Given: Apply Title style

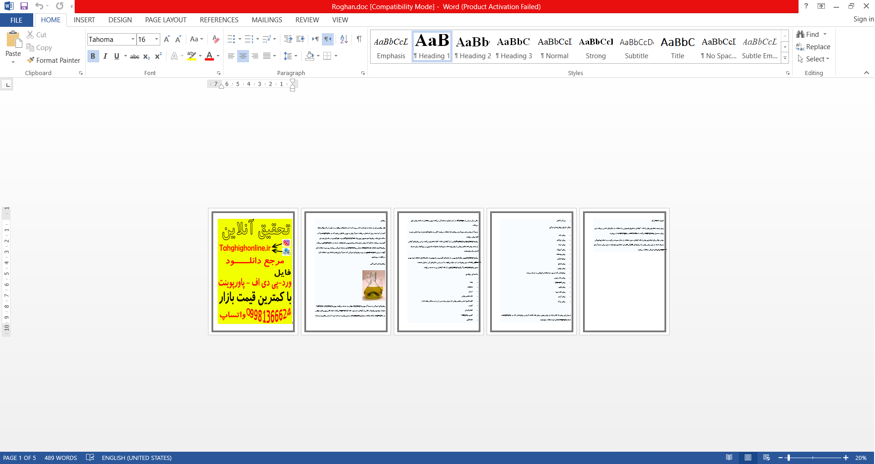Looking at the screenshot, I should coord(677,46).
